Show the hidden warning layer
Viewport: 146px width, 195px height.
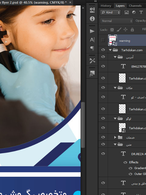tap(103, 40)
